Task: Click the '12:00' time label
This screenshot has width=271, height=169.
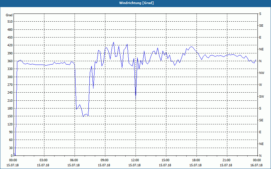Action: [135, 160]
